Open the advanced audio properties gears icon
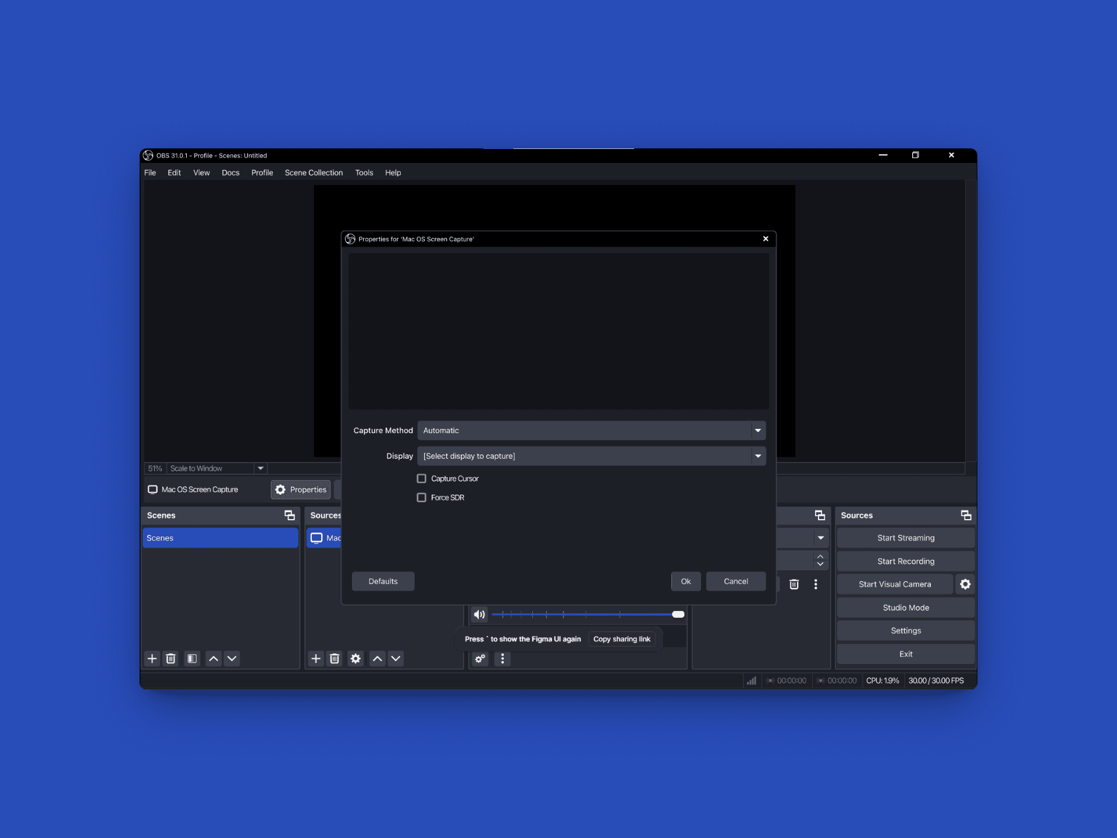 480,658
